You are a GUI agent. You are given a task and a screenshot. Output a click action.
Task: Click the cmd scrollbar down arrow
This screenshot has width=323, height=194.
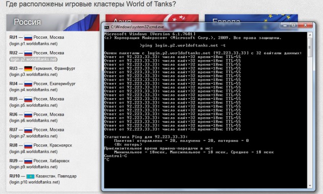click(309, 185)
